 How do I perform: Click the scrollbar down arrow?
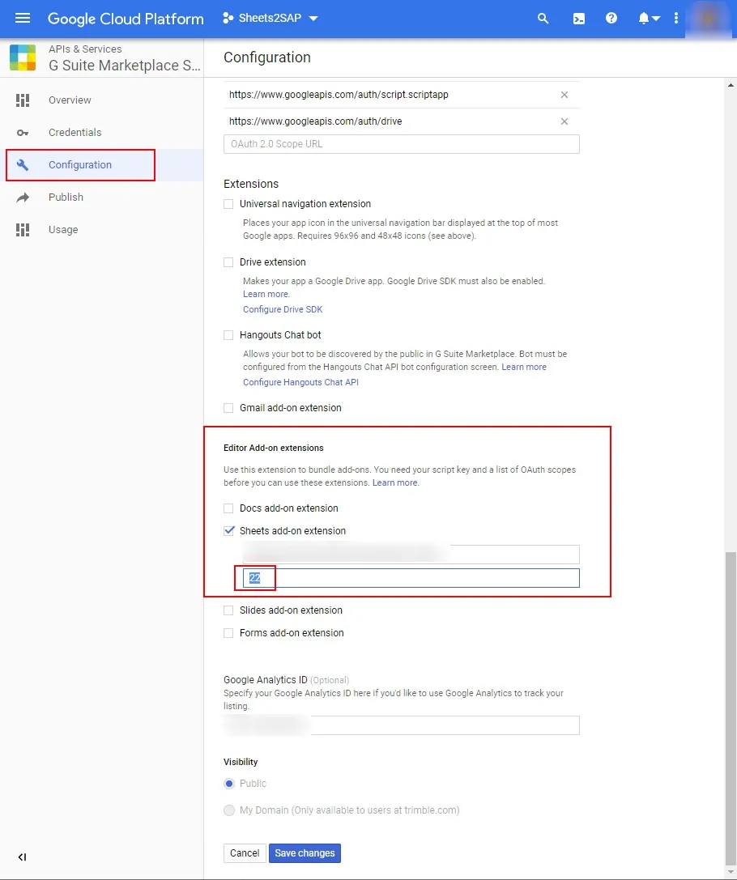(731, 872)
